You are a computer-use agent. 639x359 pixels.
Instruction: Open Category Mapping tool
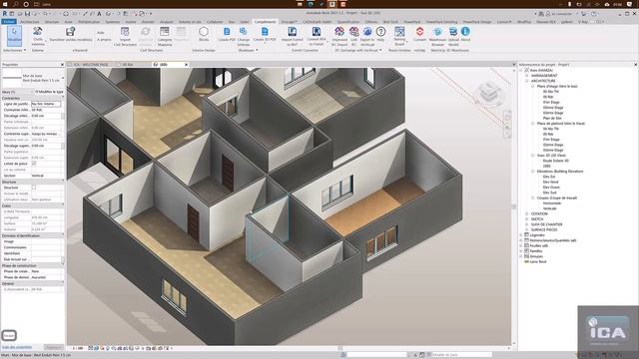pos(165,36)
